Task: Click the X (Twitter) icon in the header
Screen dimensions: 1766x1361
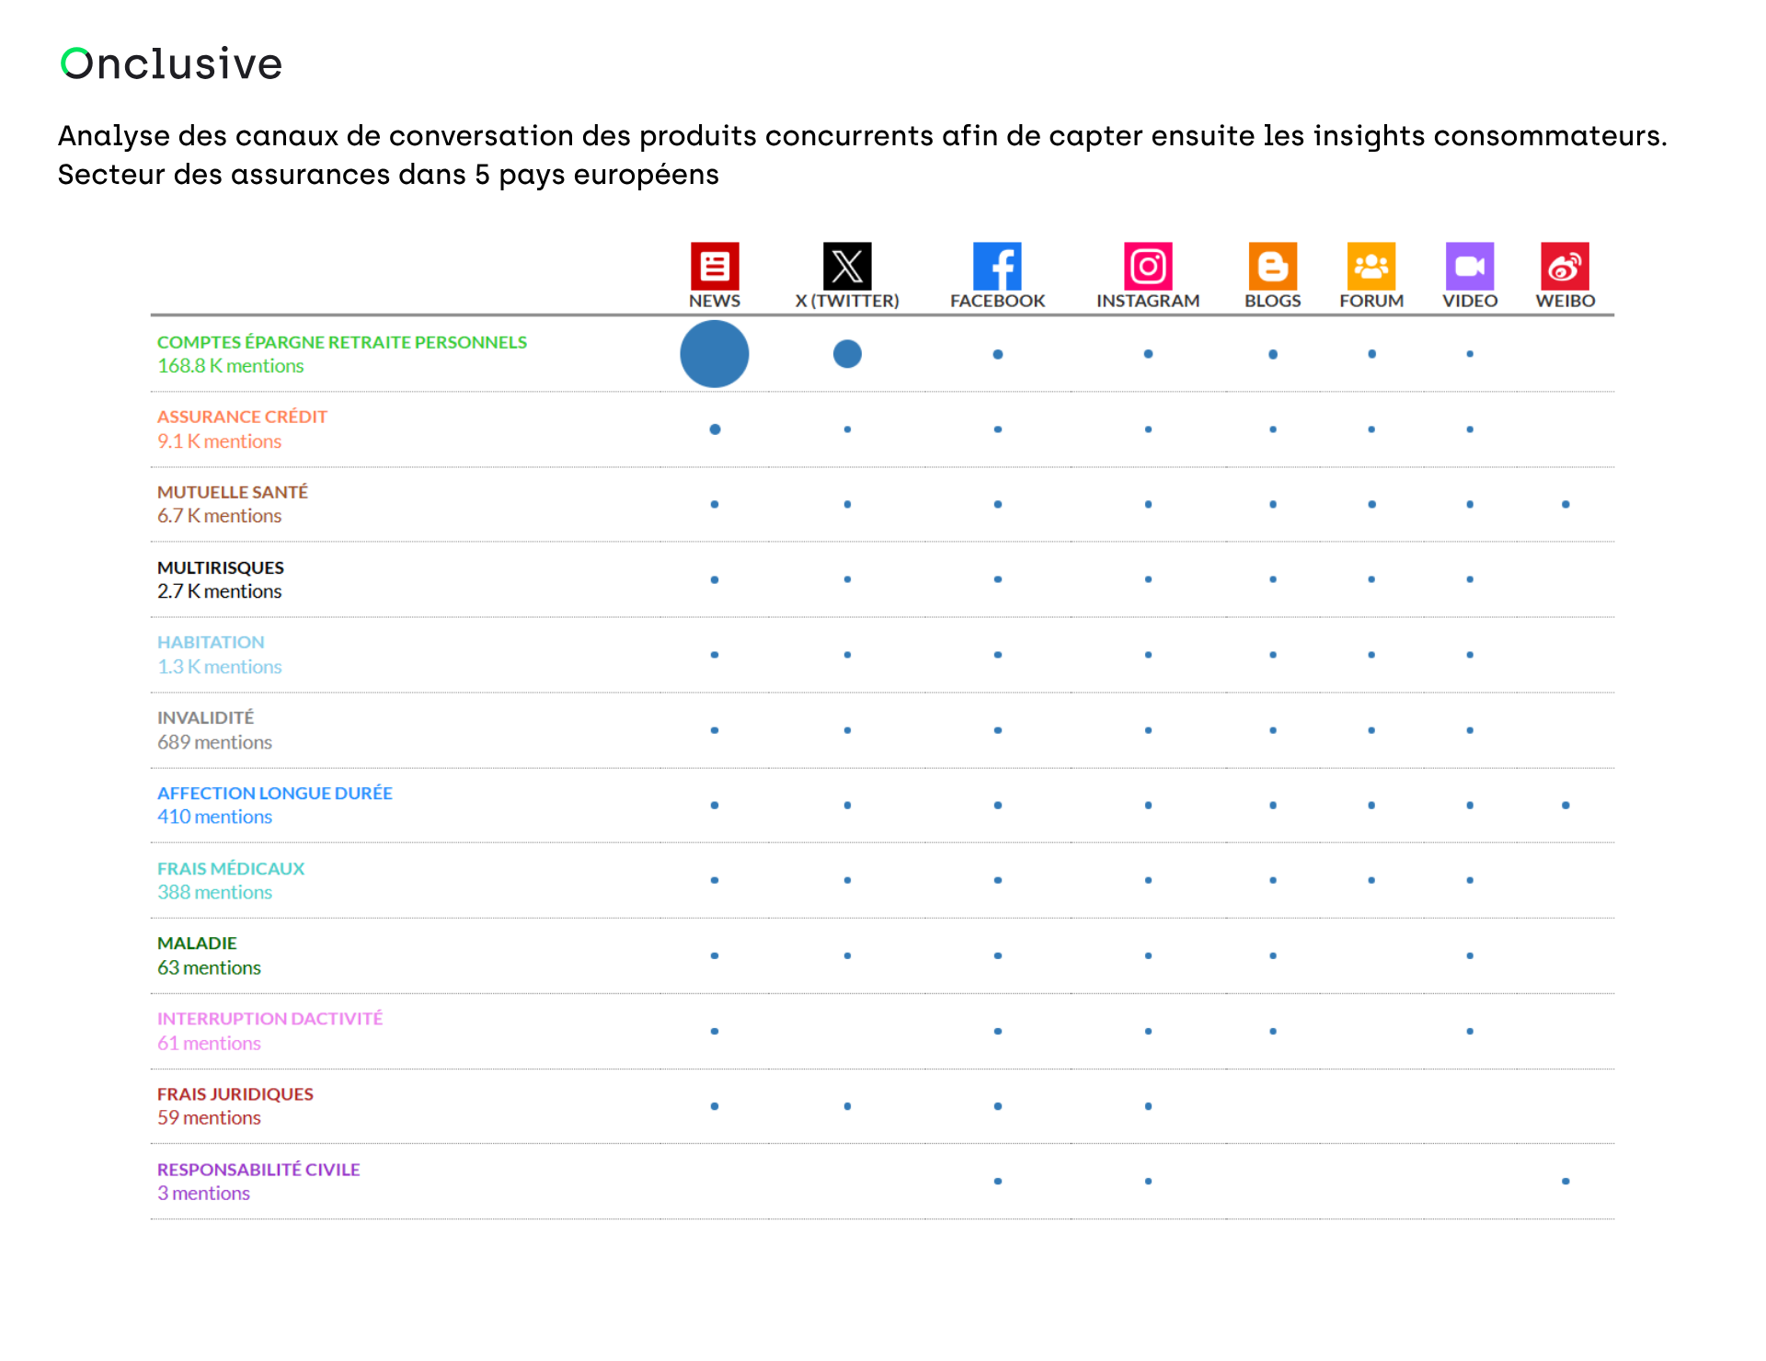Action: [847, 267]
